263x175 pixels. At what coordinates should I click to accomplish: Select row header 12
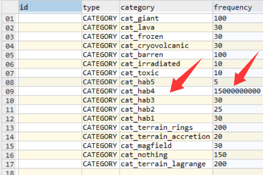tap(10, 118)
